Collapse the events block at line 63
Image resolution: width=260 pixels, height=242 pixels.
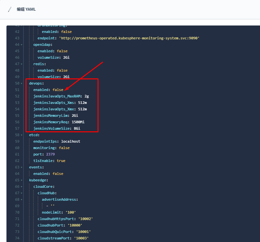tap(22, 167)
